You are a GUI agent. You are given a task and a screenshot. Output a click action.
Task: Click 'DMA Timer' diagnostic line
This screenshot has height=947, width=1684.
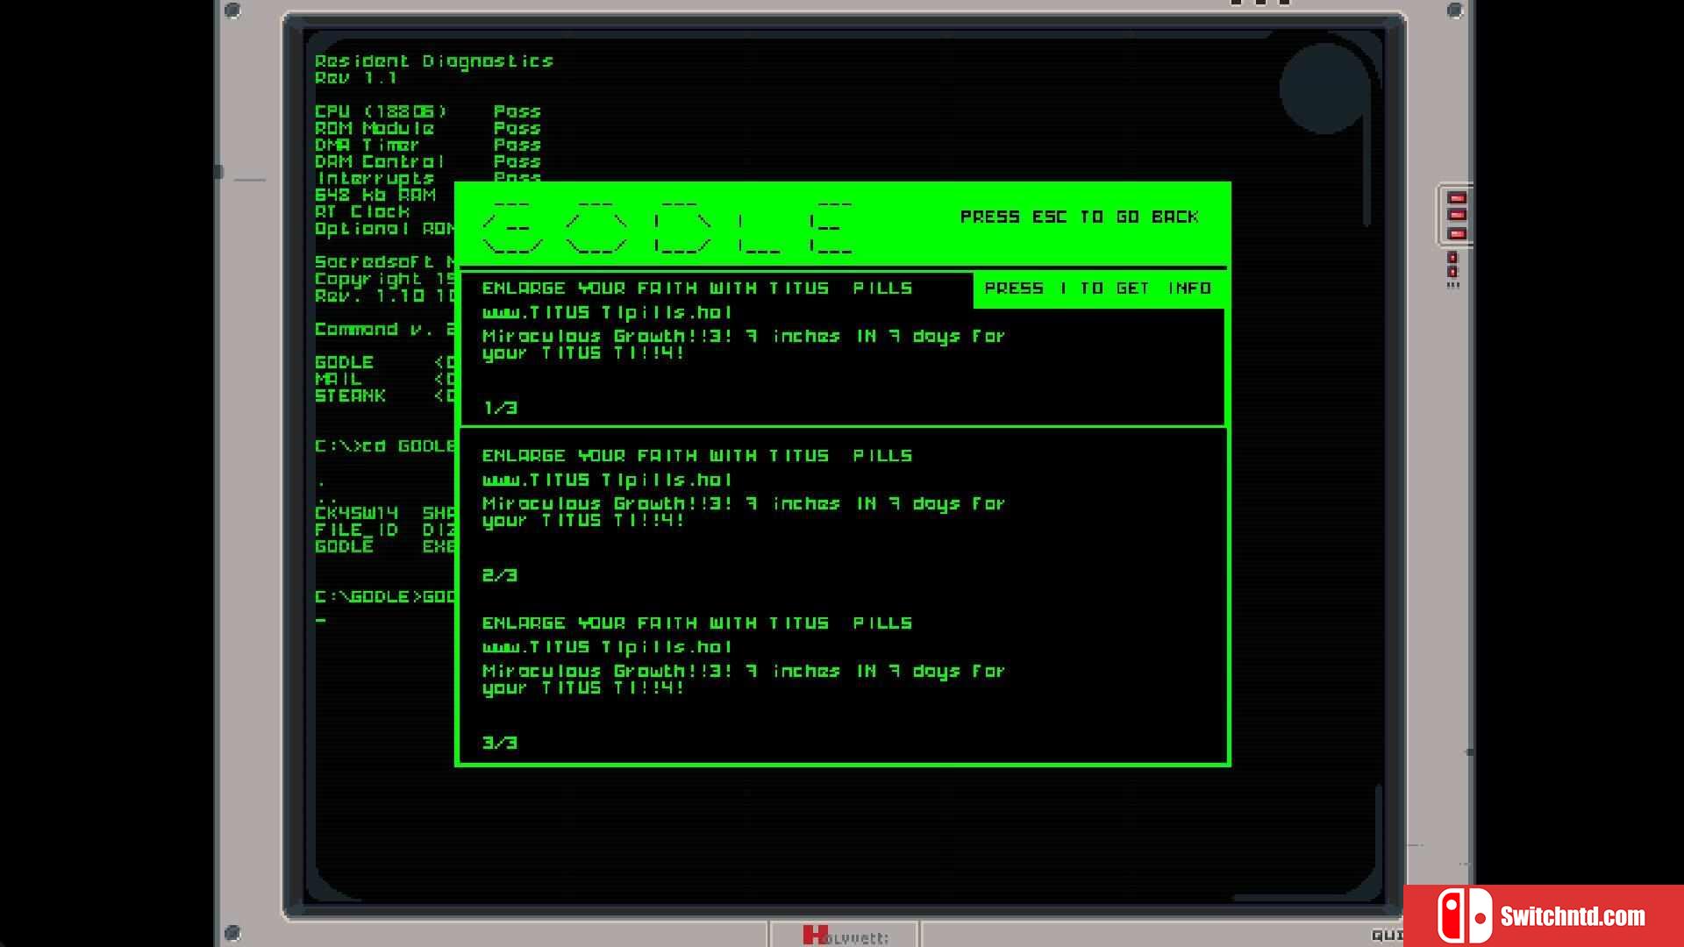367,145
